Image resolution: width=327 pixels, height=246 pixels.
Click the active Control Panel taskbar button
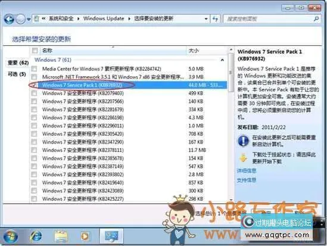111,236
